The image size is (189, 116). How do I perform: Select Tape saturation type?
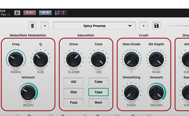[98, 92]
